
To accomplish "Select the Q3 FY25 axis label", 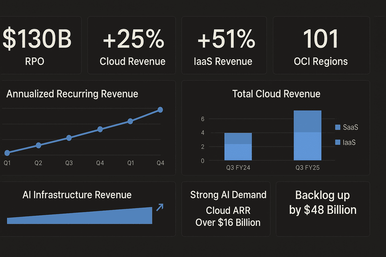I will (307, 168).
